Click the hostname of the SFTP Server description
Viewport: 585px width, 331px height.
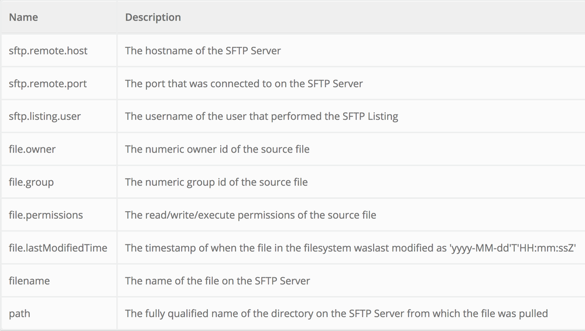[203, 51]
